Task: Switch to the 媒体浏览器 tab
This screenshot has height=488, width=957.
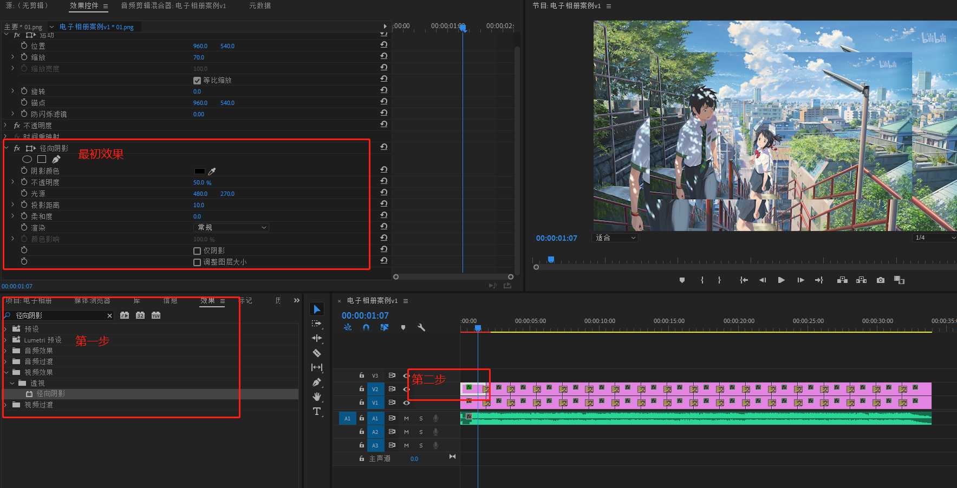Action: (x=93, y=301)
